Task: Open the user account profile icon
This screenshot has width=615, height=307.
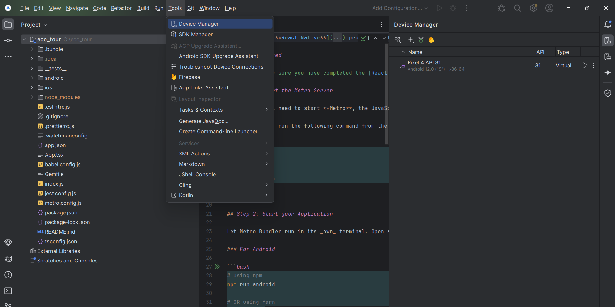Action: pyautogui.click(x=550, y=8)
